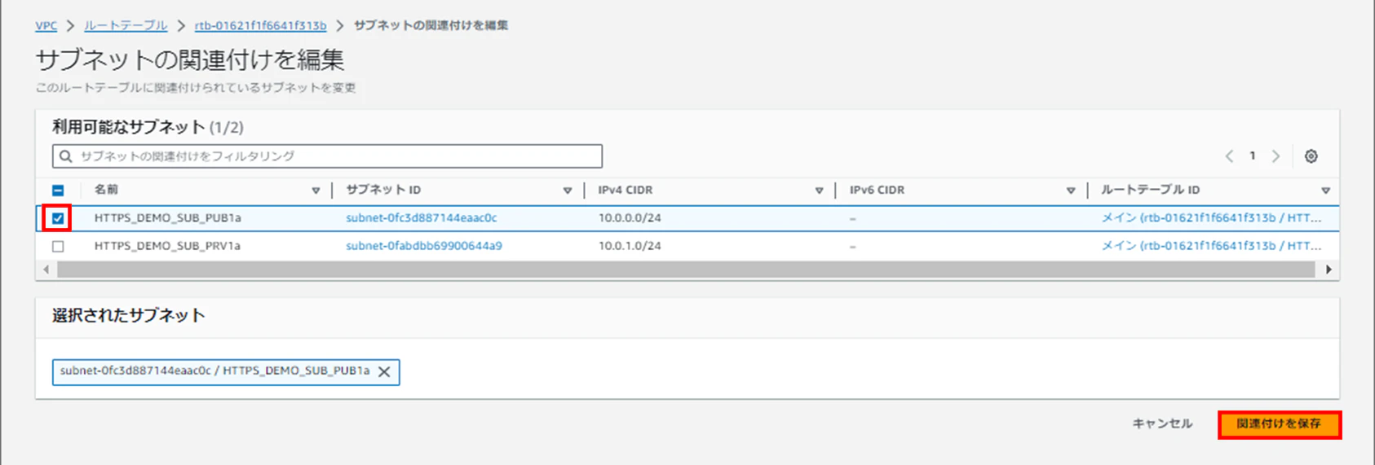Go to next page of subnets
Image resolution: width=1375 pixels, height=465 pixels.
click(x=1276, y=156)
